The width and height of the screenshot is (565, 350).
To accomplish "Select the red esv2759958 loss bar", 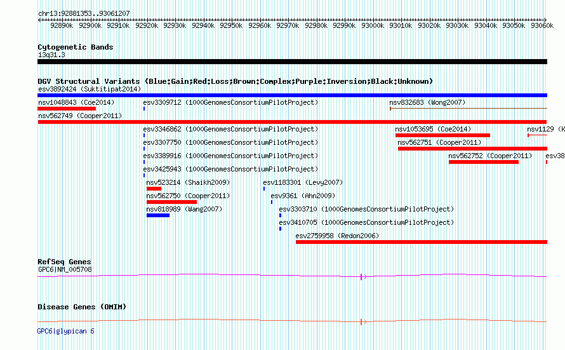I will click(x=422, y=242).
